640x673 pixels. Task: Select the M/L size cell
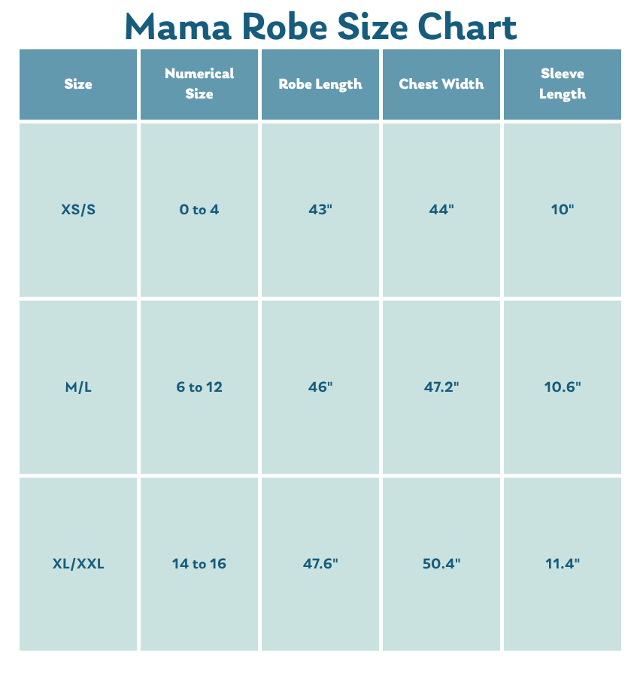(78, 387)
